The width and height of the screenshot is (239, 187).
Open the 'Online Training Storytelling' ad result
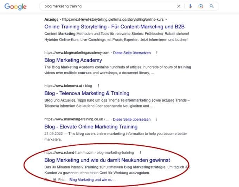click(x=115, y=27)
